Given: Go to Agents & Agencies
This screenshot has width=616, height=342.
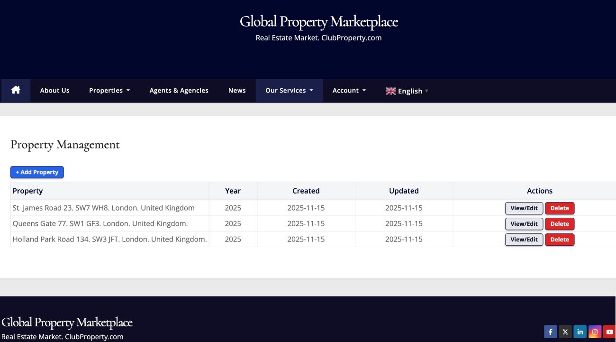Looking at the screenshot, I should coord(179,90).
